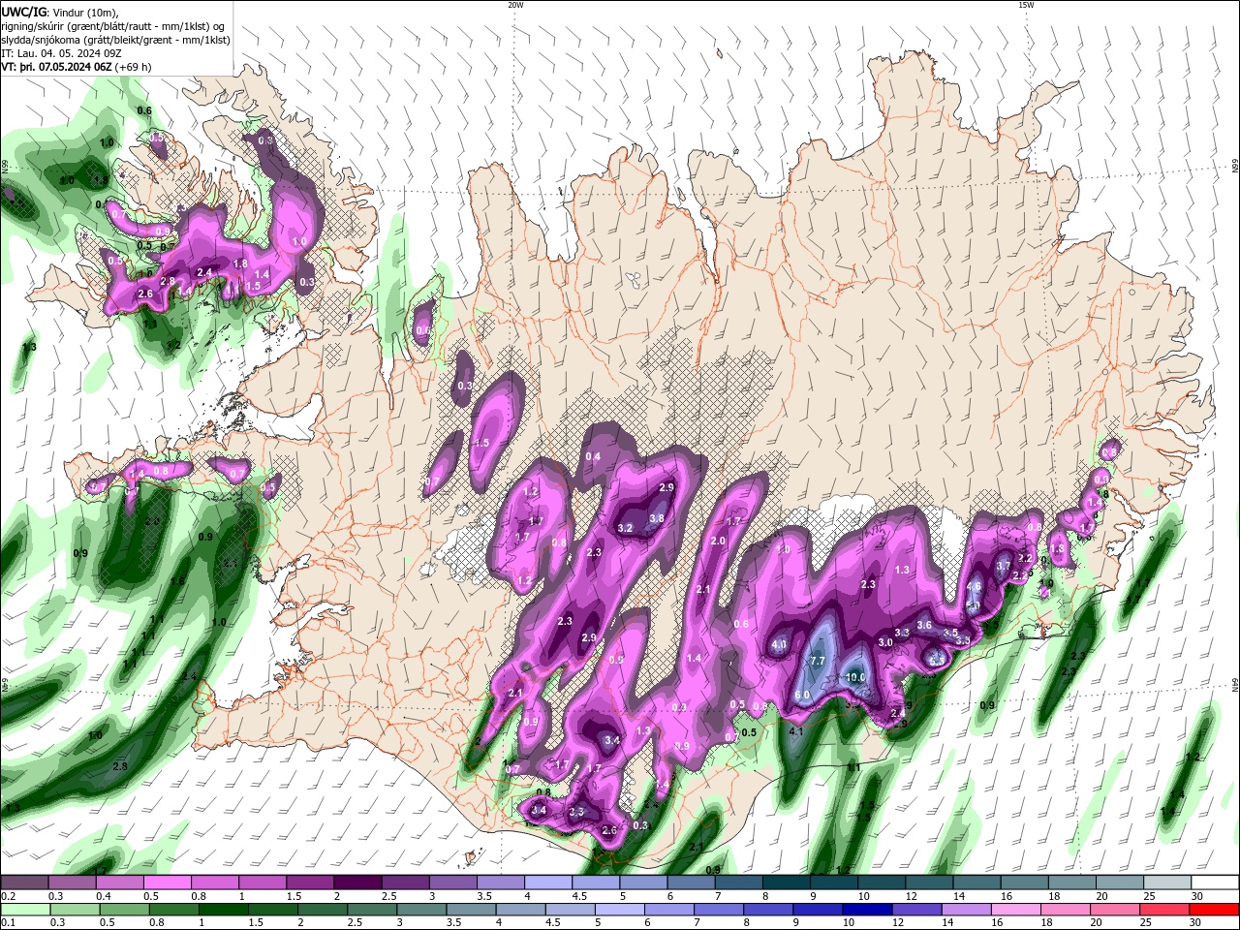Click the '3.8' snowfall value on map
The height and width of the screenshot is (930, 1240).
click(x=657, y=518)
